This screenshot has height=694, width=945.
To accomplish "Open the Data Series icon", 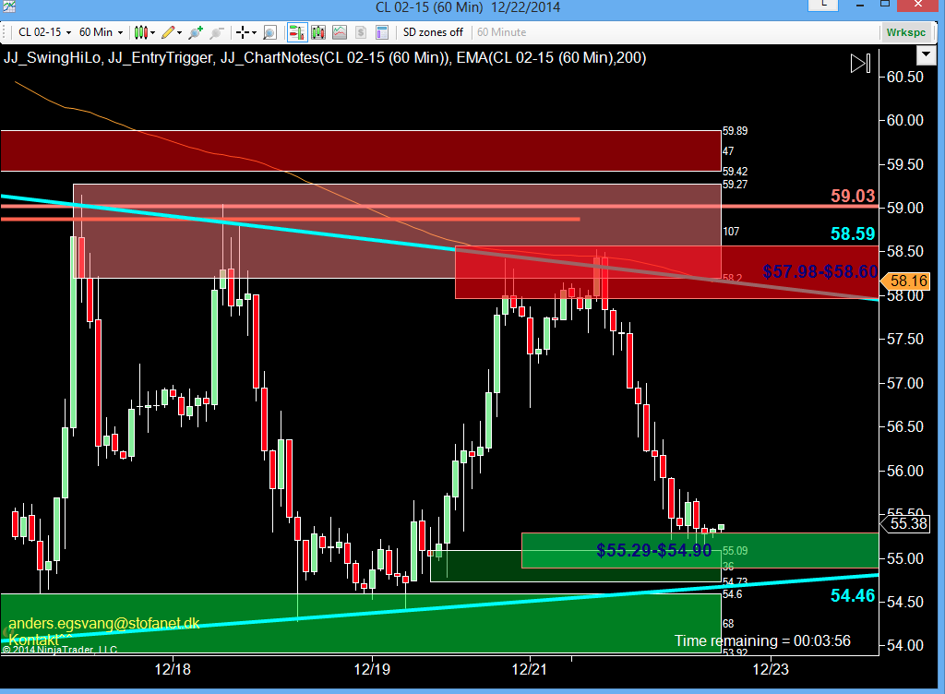I will click(318, 32).
